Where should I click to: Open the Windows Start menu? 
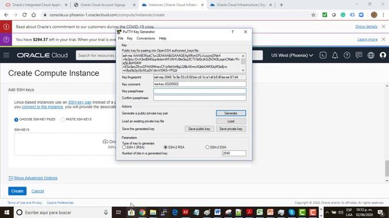(7, 213)
